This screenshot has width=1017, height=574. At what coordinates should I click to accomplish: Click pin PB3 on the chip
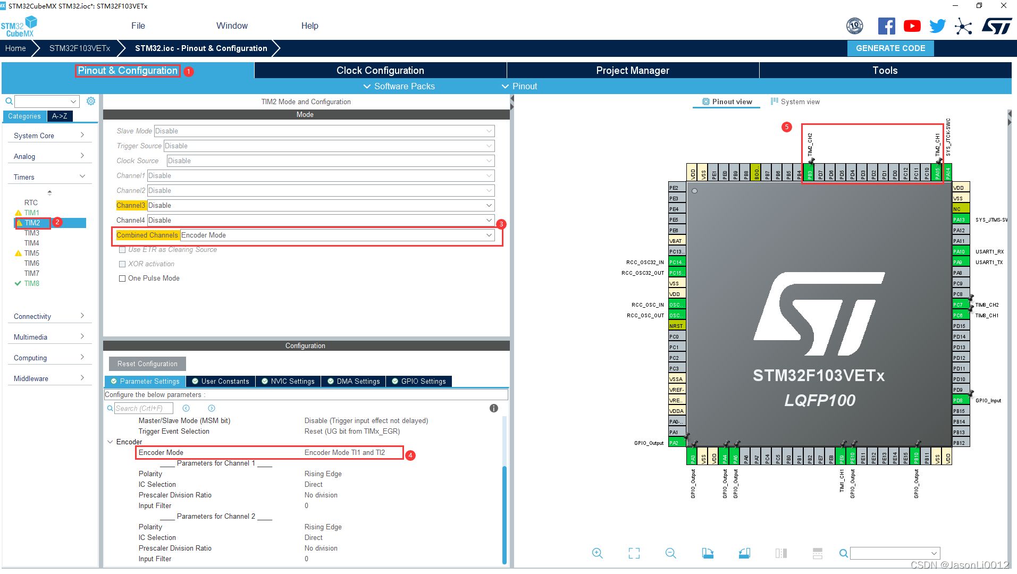coord(810,173)
